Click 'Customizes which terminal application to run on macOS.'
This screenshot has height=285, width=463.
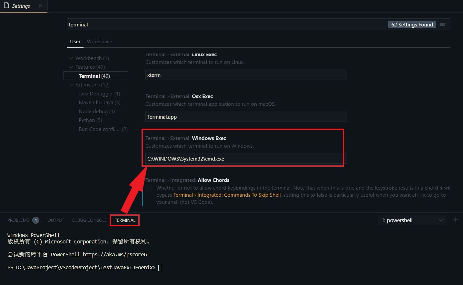[211, 104]
